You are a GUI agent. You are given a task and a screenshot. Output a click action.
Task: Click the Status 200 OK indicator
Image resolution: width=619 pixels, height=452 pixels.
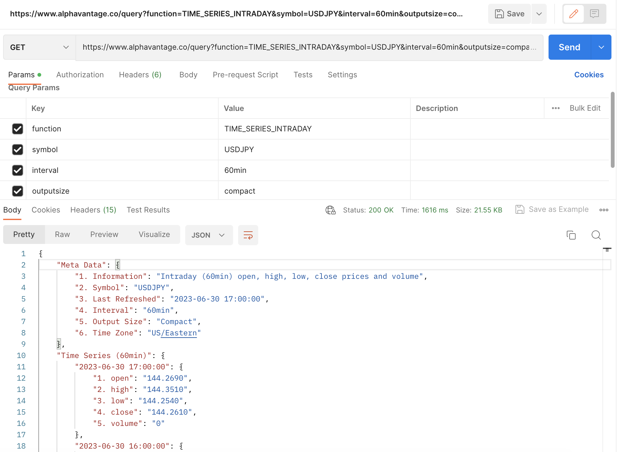coord(368,210)
